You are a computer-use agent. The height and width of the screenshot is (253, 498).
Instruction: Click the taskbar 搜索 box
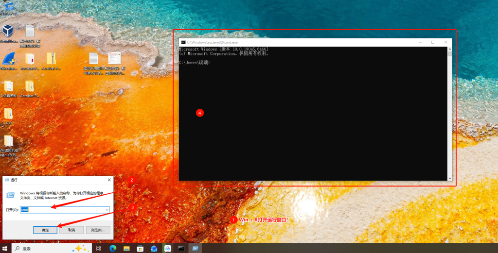pos(52,248)
